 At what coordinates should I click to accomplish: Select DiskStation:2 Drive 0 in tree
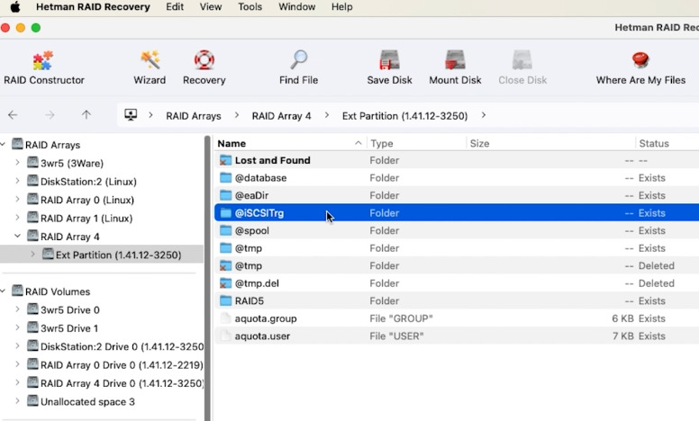coord(123,346)
